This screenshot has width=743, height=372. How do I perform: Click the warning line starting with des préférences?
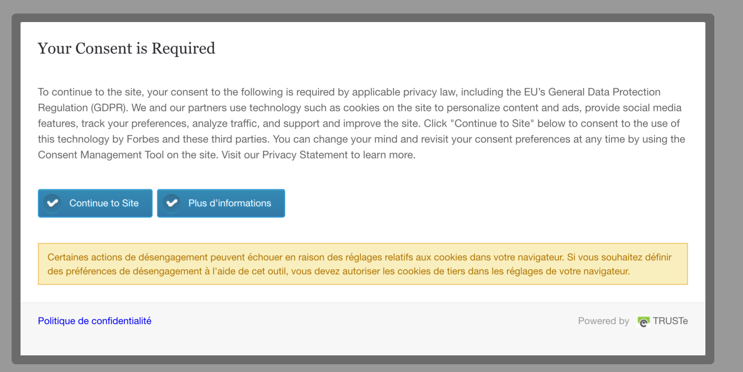(338, 271)
